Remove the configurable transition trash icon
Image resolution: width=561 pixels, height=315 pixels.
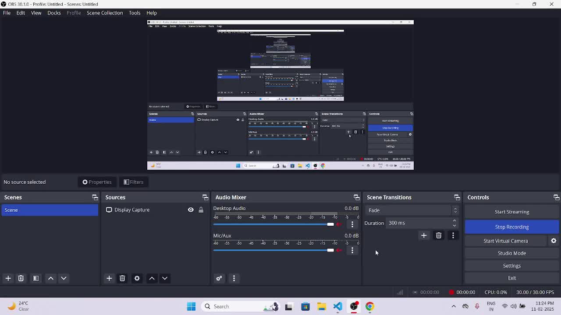pos(438,235)
